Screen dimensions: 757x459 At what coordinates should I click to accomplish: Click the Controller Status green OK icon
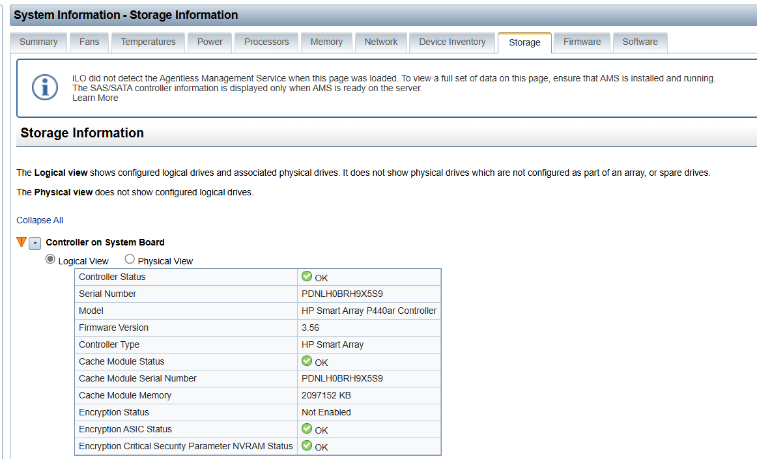pos(307,277)
